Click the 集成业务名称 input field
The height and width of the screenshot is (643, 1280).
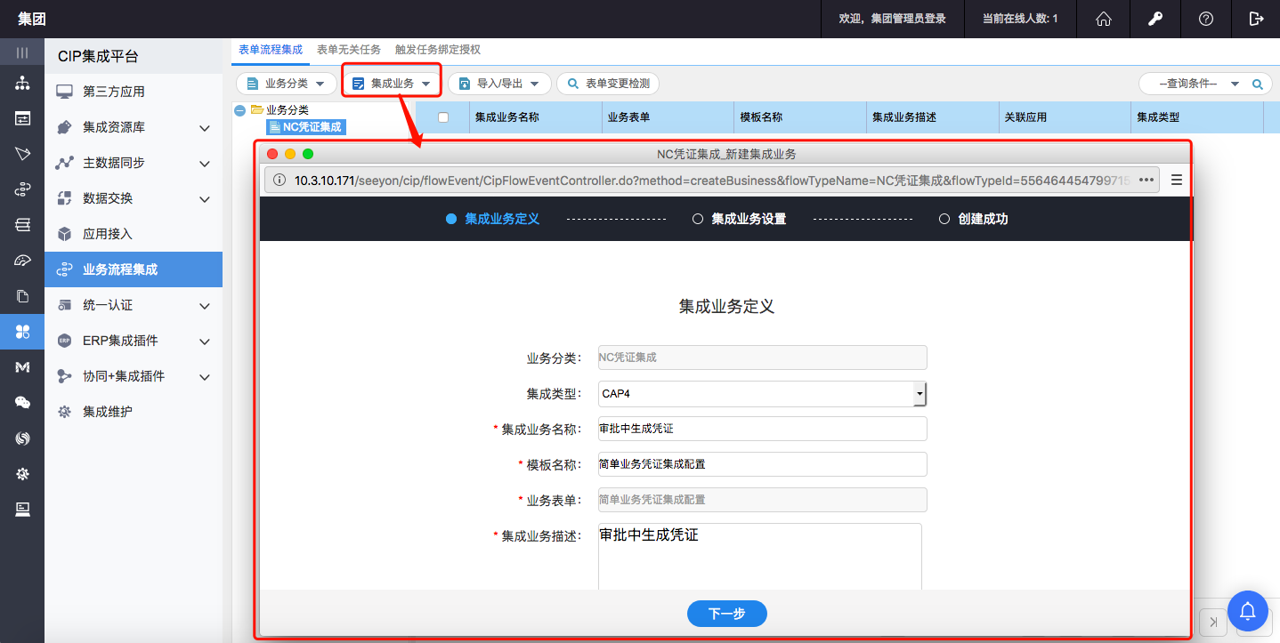pyautogui.click(x=762, y=429)
